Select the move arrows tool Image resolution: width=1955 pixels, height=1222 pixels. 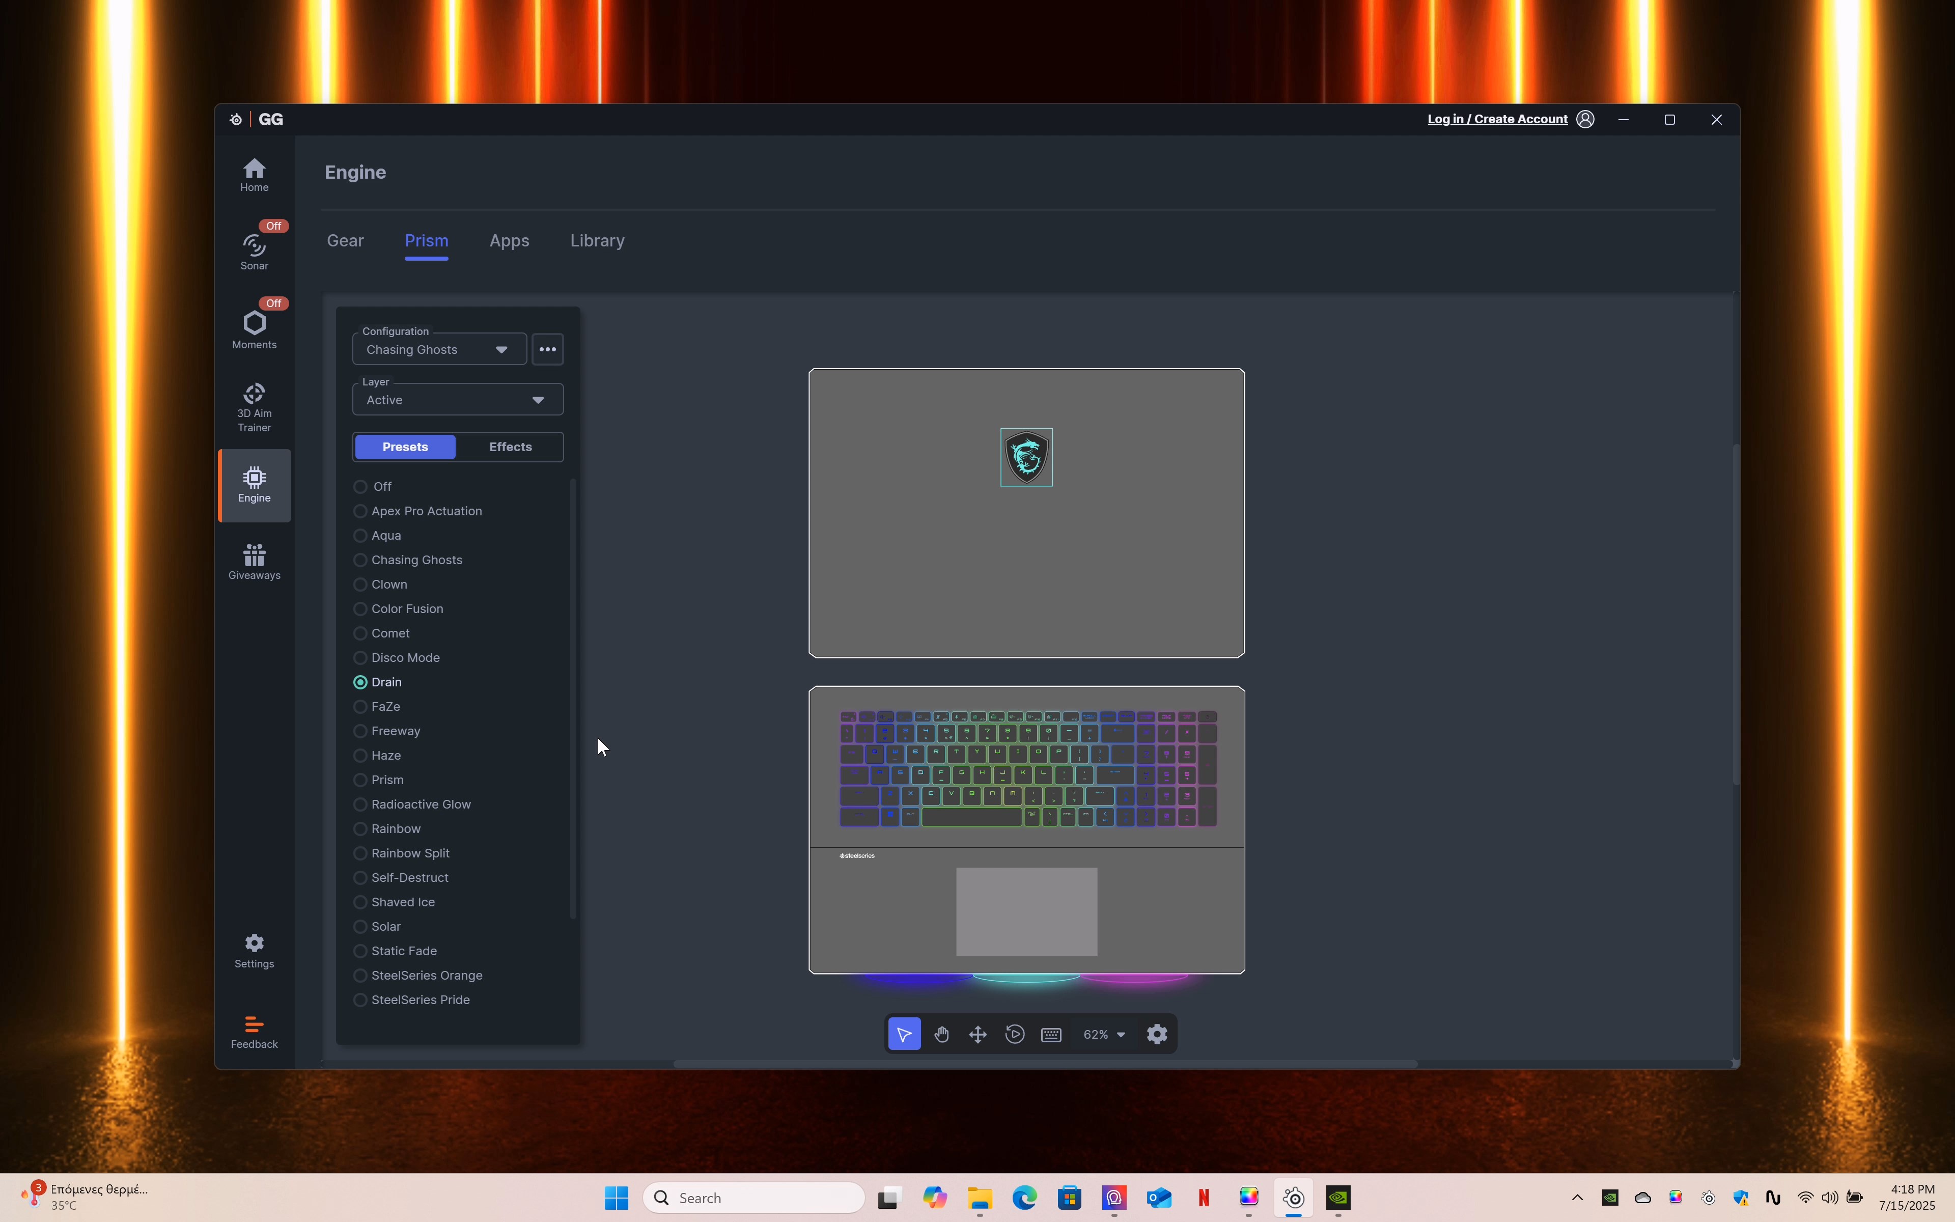pyautogui.click(x=978, y=1035)
